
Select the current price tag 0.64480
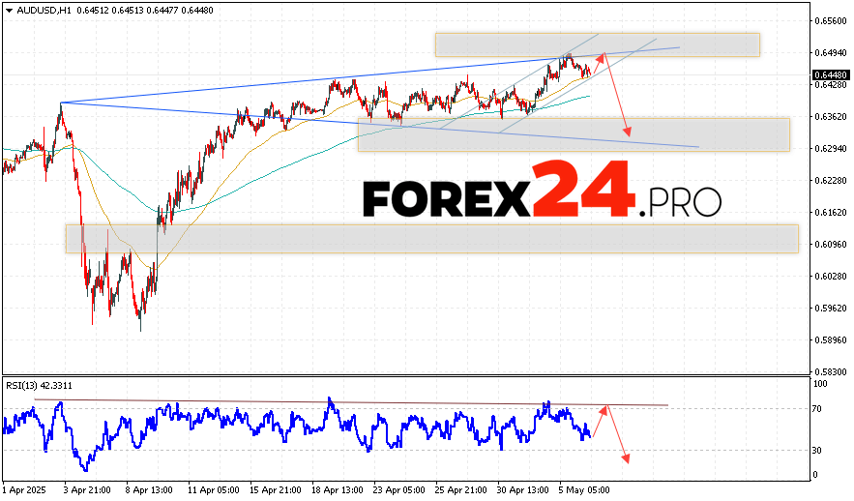(x=831, y=74)
